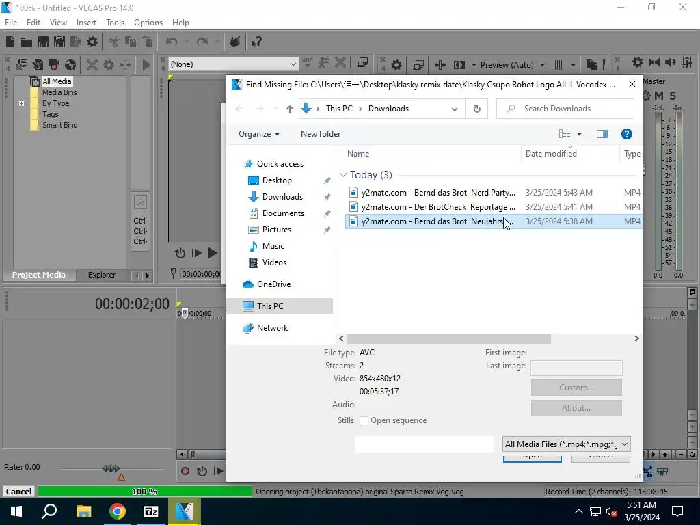The width and height of the screenshot is (700, 525).
Task: Toggle Split Screen View icon
Action: [x=459, y=65]
